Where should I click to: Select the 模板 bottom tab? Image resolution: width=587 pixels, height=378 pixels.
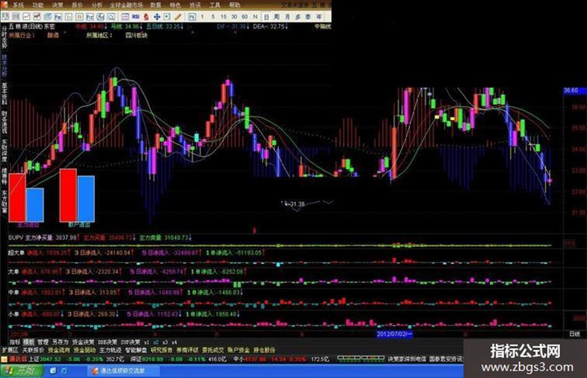(x=29, y=342)
